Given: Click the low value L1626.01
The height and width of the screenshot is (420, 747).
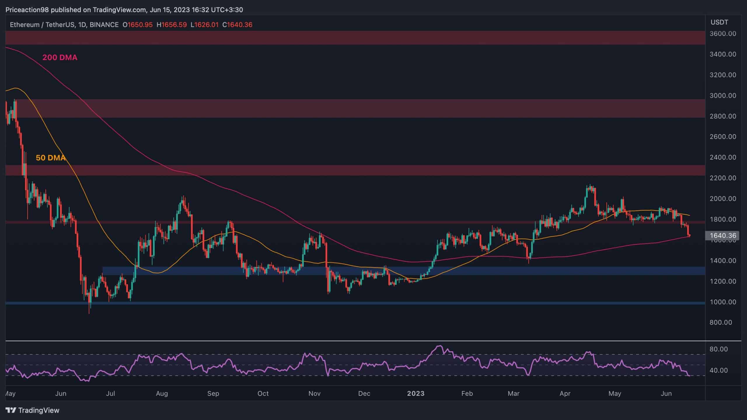Looking at the screenshot, I should (x=204, y=25).
